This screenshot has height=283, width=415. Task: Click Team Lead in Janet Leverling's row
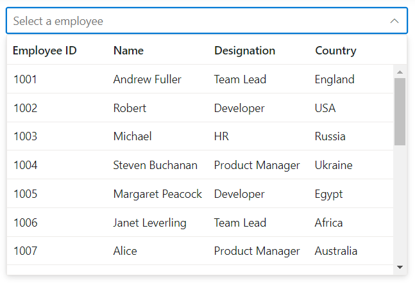240,223
